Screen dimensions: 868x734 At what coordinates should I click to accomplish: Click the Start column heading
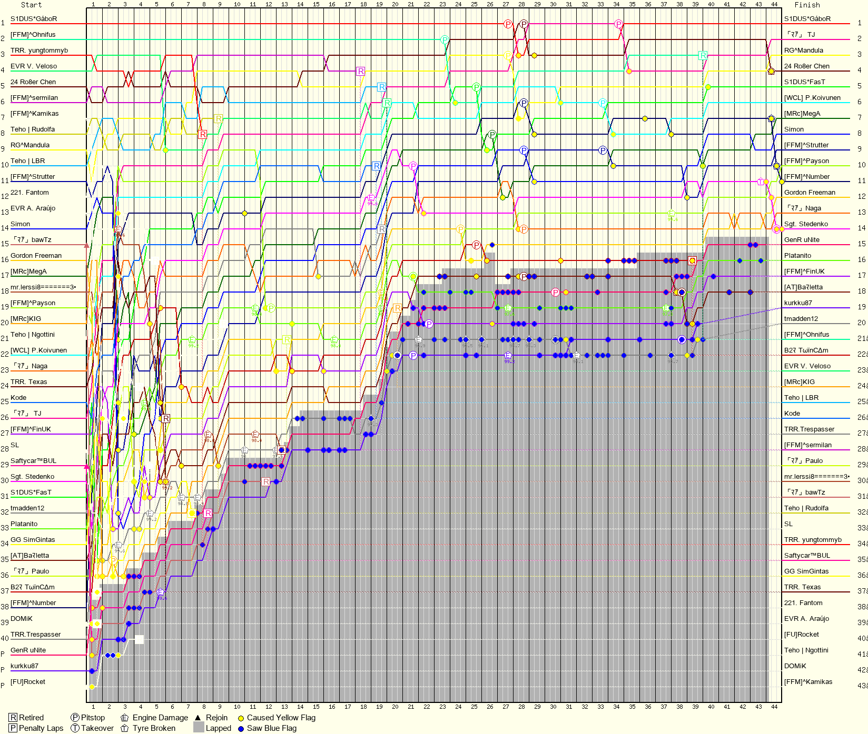click(31, 5)
